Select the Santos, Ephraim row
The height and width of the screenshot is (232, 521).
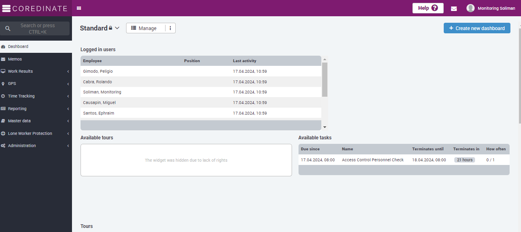coord(201,113)
